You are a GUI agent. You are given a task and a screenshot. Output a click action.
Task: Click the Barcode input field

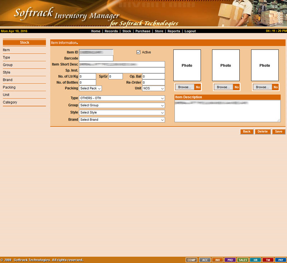pyautogui.click(x=96, y=58)
